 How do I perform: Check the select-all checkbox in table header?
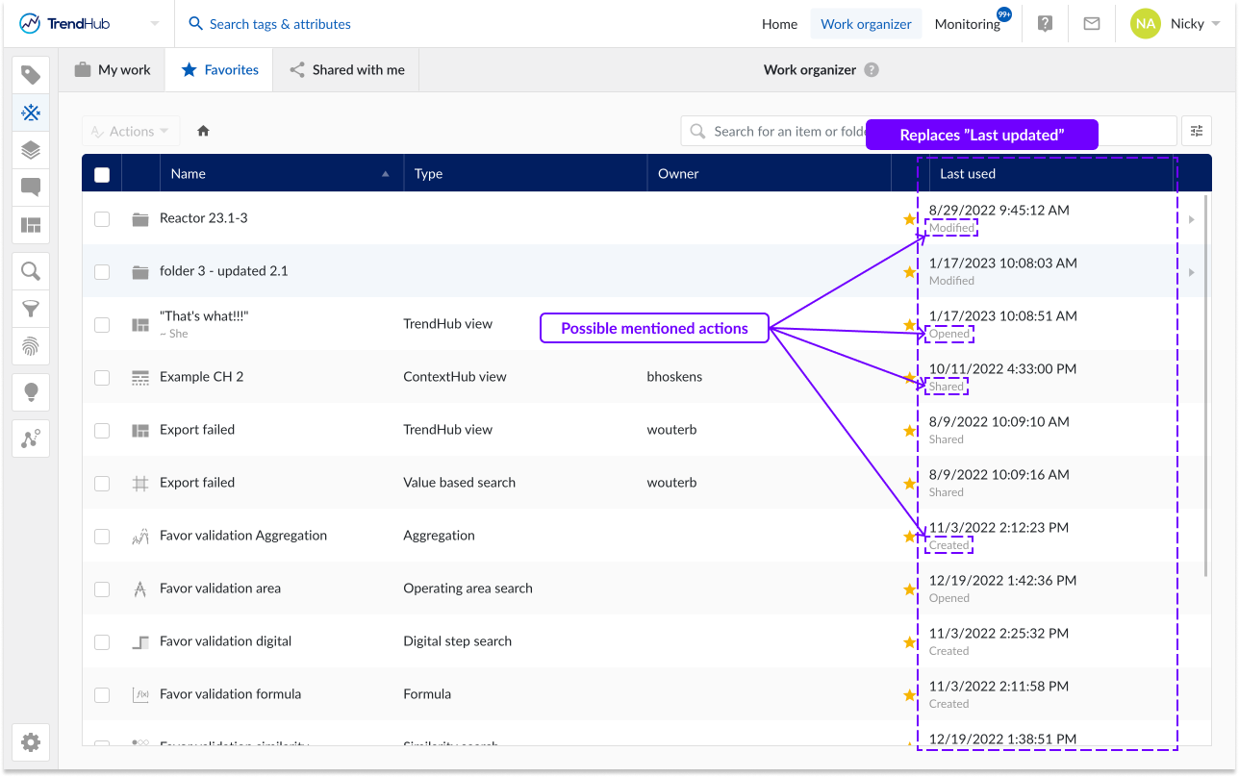click(102, 173)
